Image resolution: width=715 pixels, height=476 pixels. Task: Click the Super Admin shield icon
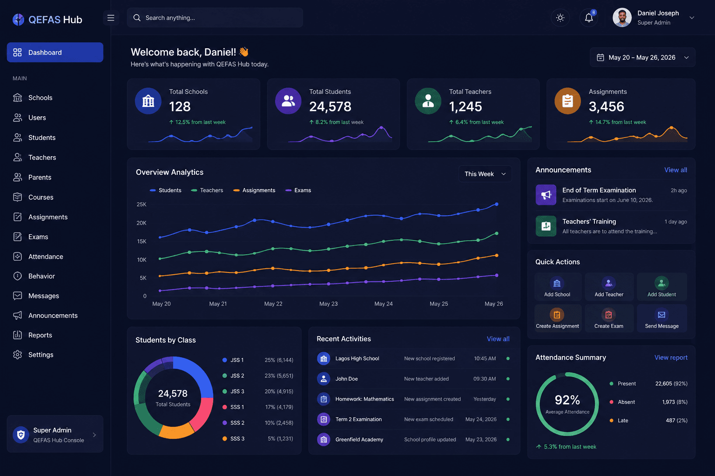pos(21,435)
